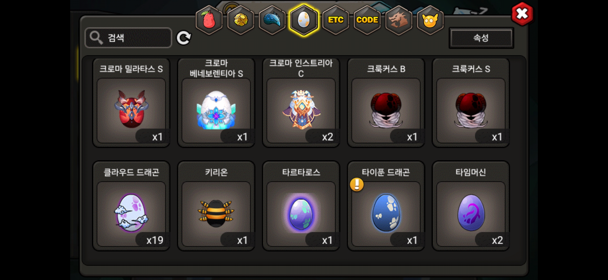
Task: Focus the 검색 search field
Action: click(128, 38)
